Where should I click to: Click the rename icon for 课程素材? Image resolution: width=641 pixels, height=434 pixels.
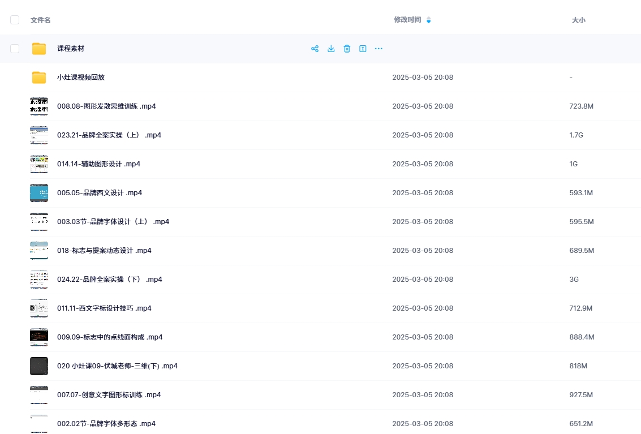tap(363, 49)
